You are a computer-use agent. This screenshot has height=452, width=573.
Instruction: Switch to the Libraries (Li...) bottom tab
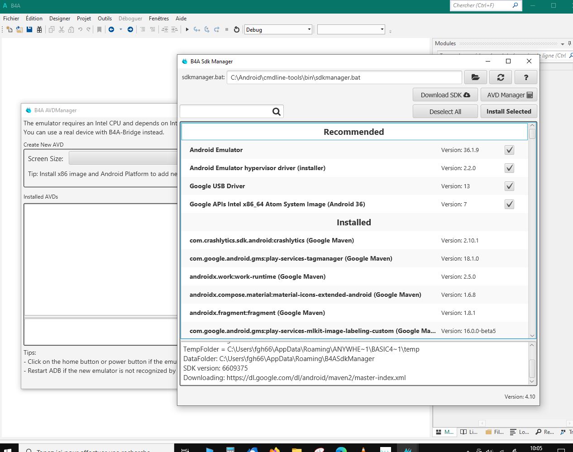[x=469, y=432]
